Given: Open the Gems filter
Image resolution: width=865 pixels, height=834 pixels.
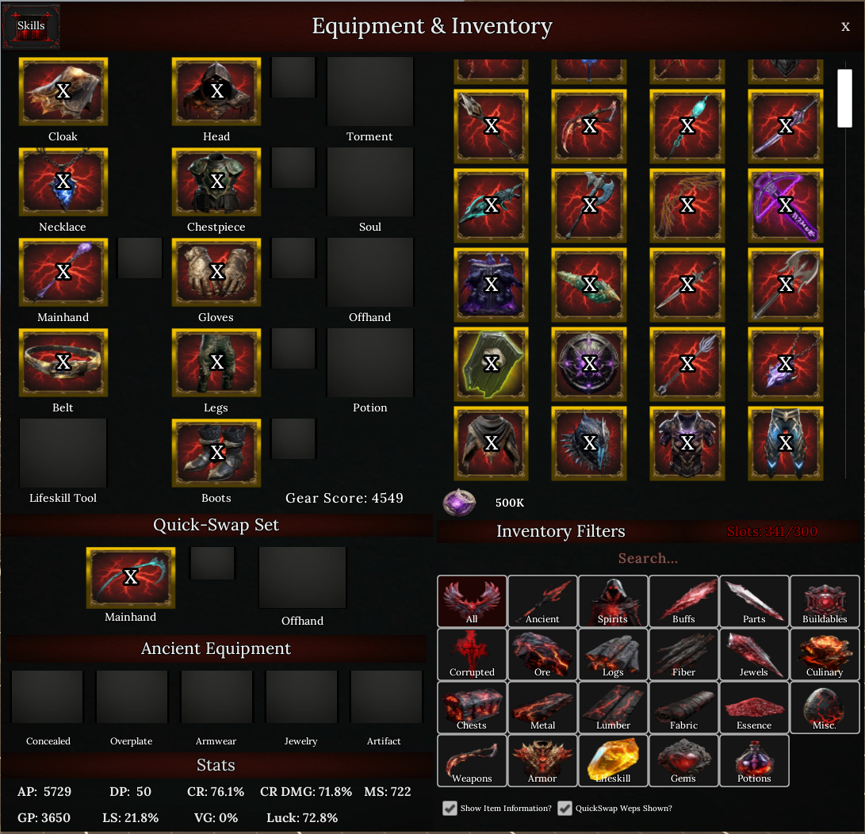Looking at the screenshot, I should (x=683, y=760).
